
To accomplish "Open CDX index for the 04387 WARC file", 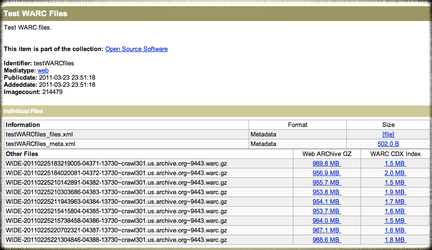I will point(395,230).
